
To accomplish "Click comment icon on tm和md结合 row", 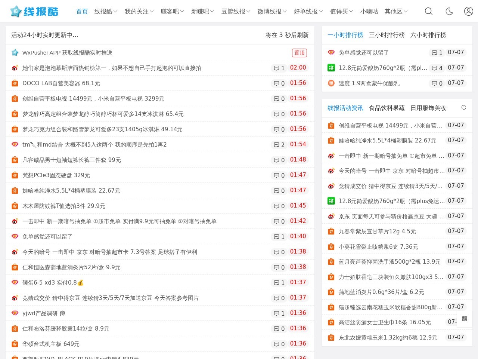I will [276, 145].
